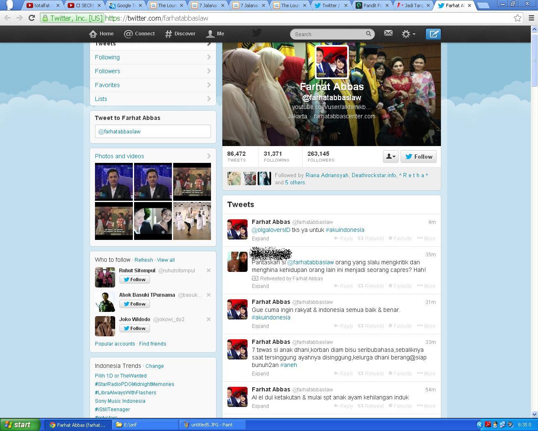538x431 pixels.
Task: Open Favorites in sidebar
Action: pos(153,85)
